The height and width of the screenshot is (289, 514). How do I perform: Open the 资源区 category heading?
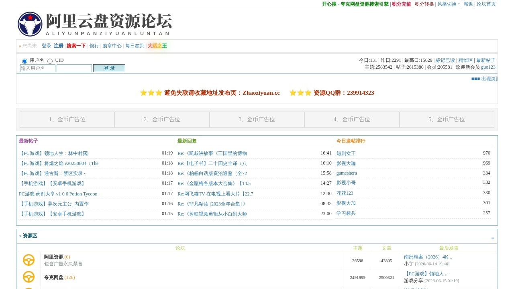(30, 236)
